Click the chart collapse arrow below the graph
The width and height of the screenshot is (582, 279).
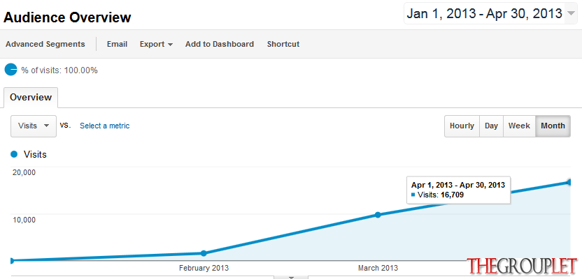pos(291,277)
